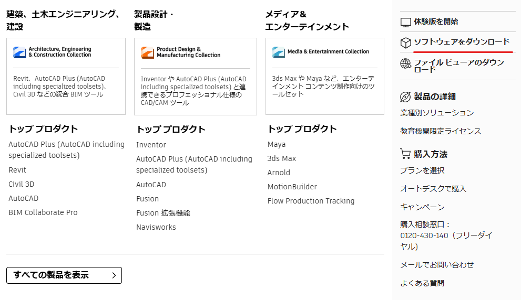Open the Fusion 拡張機能 link

click(163, 213)
